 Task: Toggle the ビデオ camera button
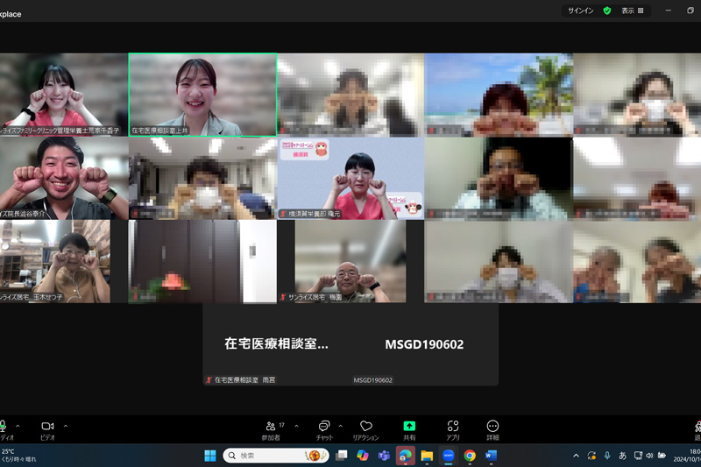coord(47,427)
